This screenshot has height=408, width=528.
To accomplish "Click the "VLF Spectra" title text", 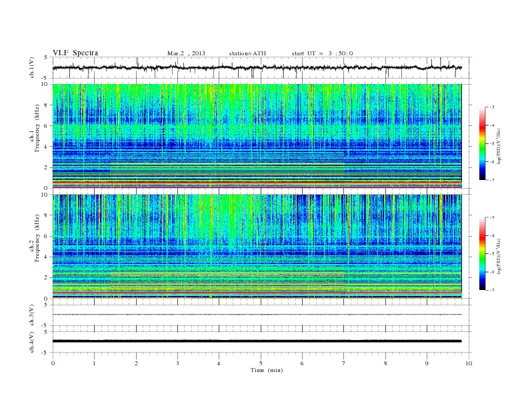I will (75, 53).
